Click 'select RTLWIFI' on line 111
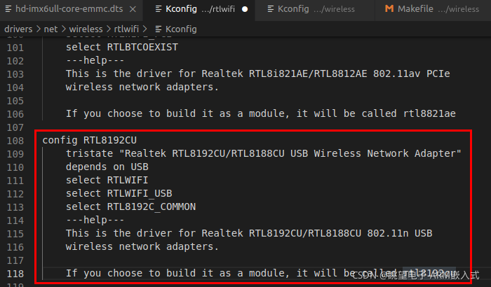 107,180
